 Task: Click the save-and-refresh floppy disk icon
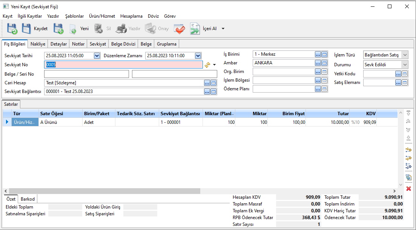pyautogui.click(x=12, y=29)
